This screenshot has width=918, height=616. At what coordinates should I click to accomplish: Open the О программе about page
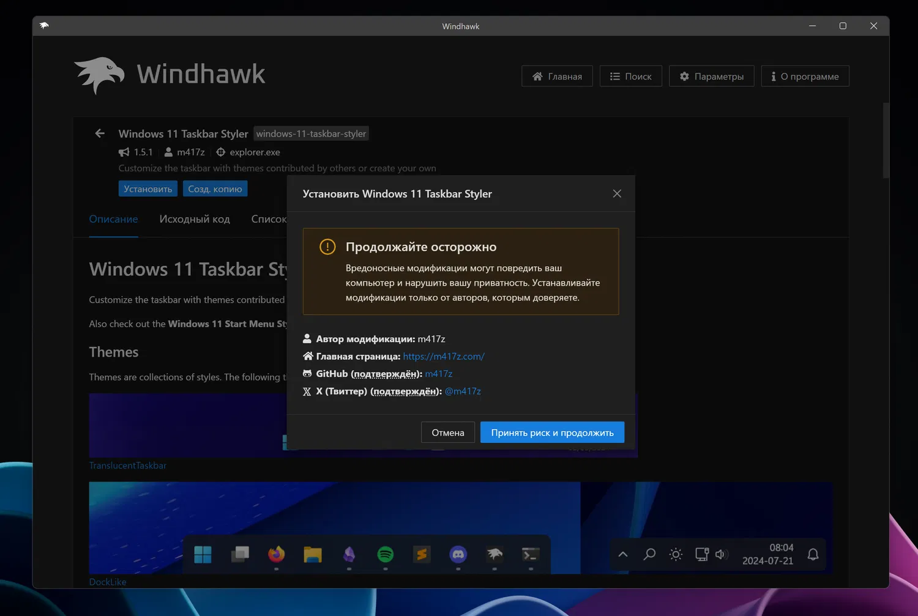coord(805,76)
